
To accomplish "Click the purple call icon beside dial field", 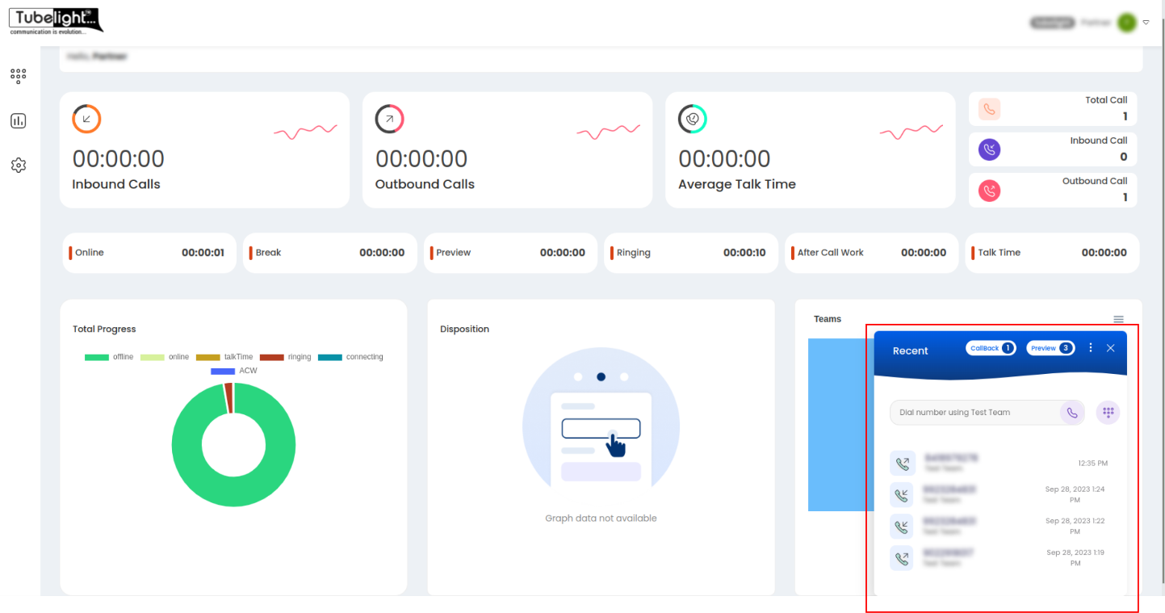I will (x=1071, y=413).
